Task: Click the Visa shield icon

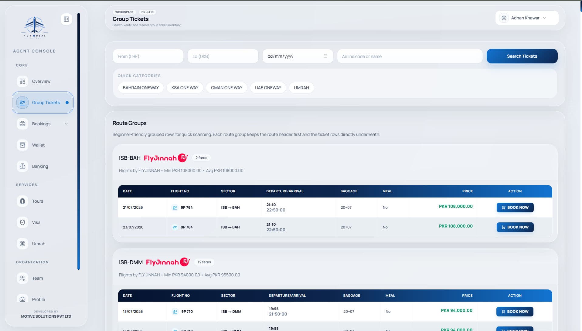Action: [22, 222]
